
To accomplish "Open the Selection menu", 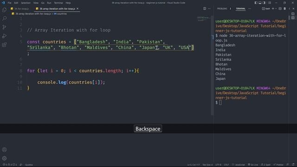I will 26,3.
